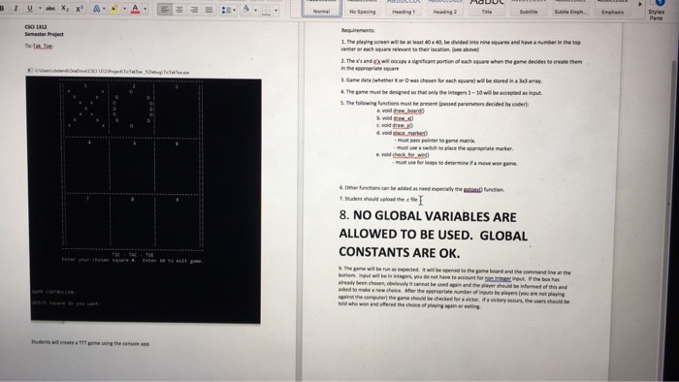Open line and paragraph spacing menu
679x382 pixels.
pyautogui.click(x=228, y=10)
